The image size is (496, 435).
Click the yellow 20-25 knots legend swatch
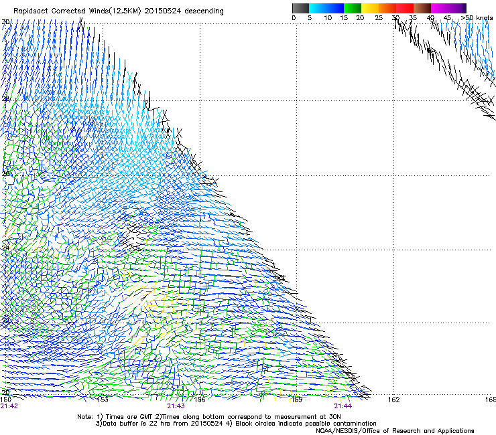pos(370,8)
